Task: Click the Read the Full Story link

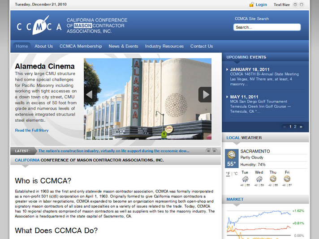Action: tap(32, 130)
